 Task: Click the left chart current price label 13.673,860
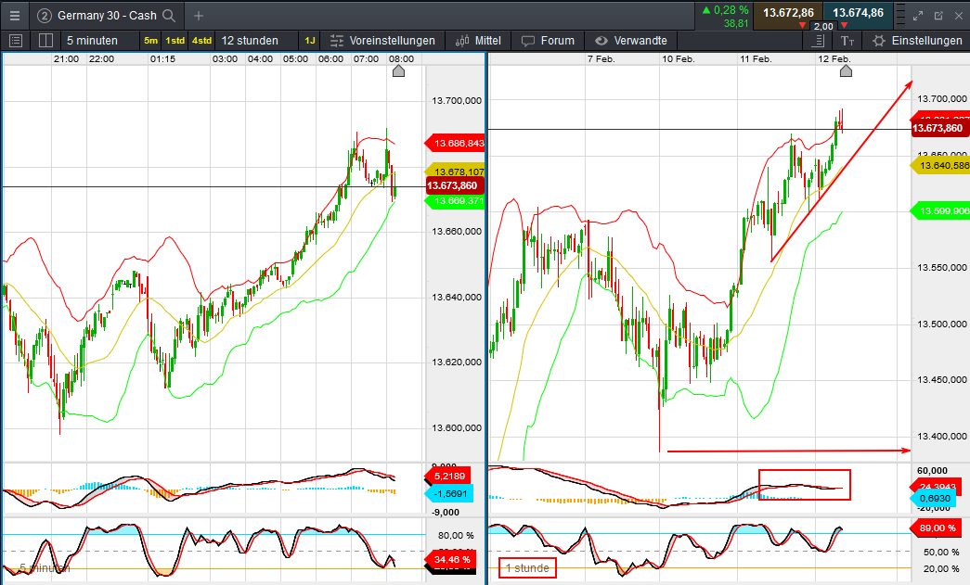[454, 185]
